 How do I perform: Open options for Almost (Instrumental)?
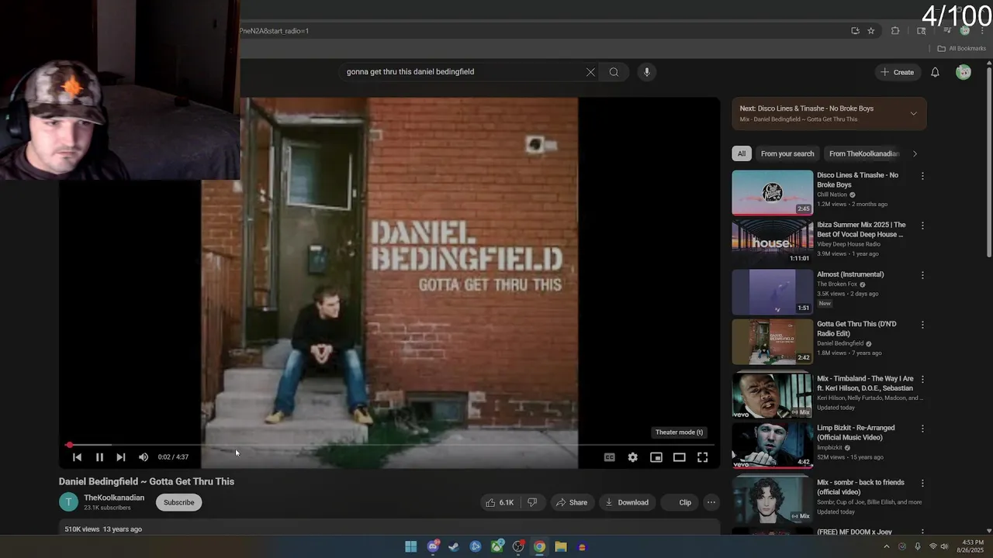[922, 275]
